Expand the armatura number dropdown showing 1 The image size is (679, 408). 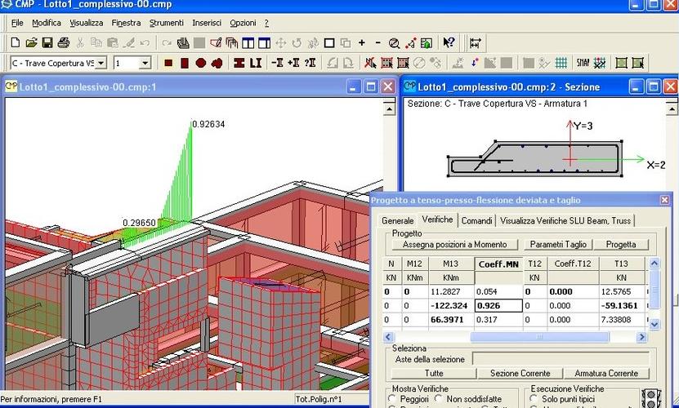tap(145, 63)
